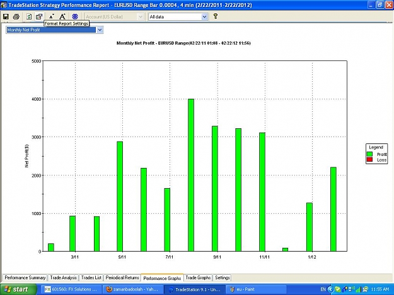
Task: Click the Monthly Net Profit selection field
Action: tap(51, 30)
